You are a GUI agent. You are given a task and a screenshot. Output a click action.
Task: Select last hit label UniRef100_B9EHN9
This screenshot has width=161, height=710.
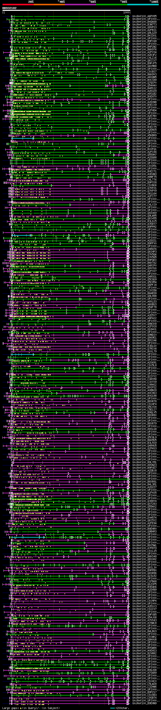[144, 703]
